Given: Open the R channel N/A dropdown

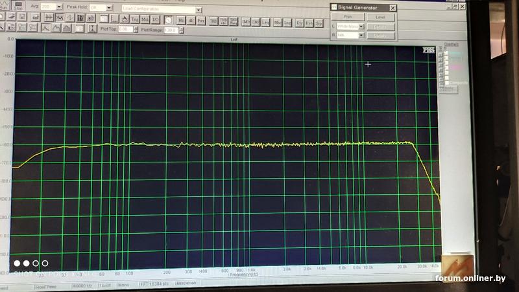Looking at the screenshot, I should point(361,35).
